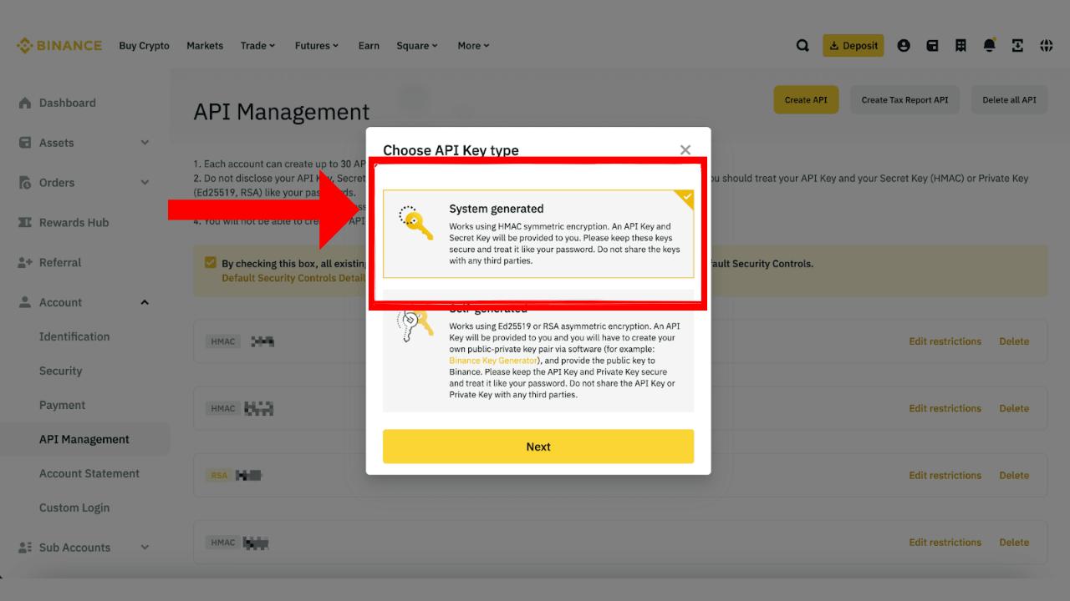Viewport: 1070px width, 601px height.
Task: Toggle the Default Security Controls checkbox
Action: pyautogui.click(x=211, y=263)
